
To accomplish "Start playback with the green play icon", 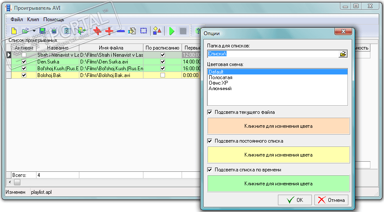I will [x=172, y=31].
